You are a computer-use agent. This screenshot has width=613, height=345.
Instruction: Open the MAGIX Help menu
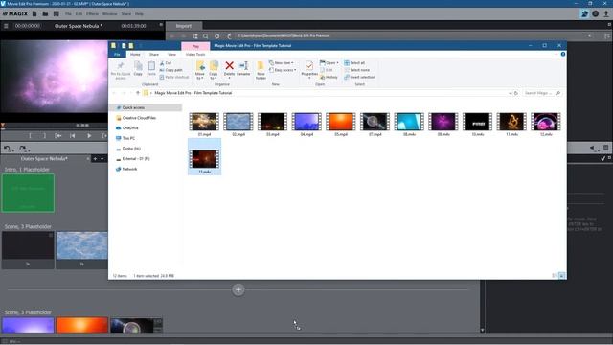(139, 13)
